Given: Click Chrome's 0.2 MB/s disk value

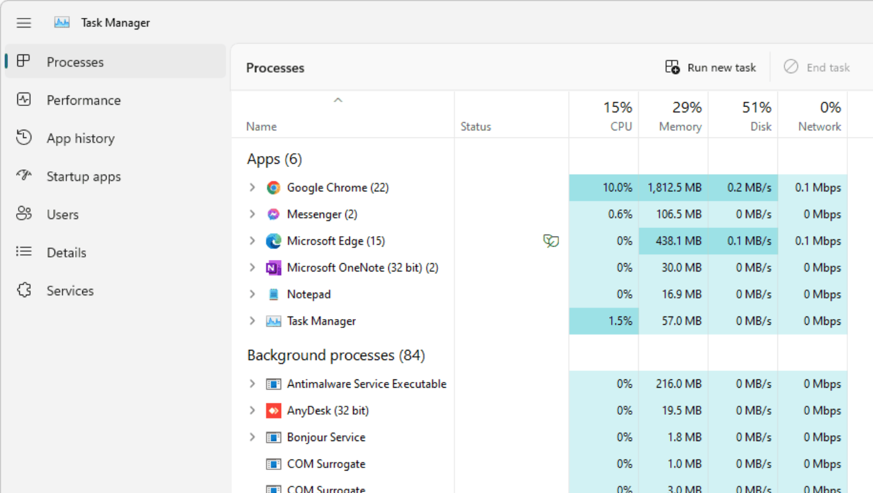Looking at the screenshot, I should pos(750,187).
